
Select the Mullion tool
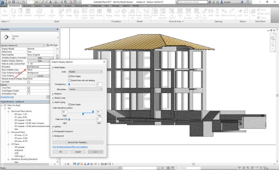99,12
